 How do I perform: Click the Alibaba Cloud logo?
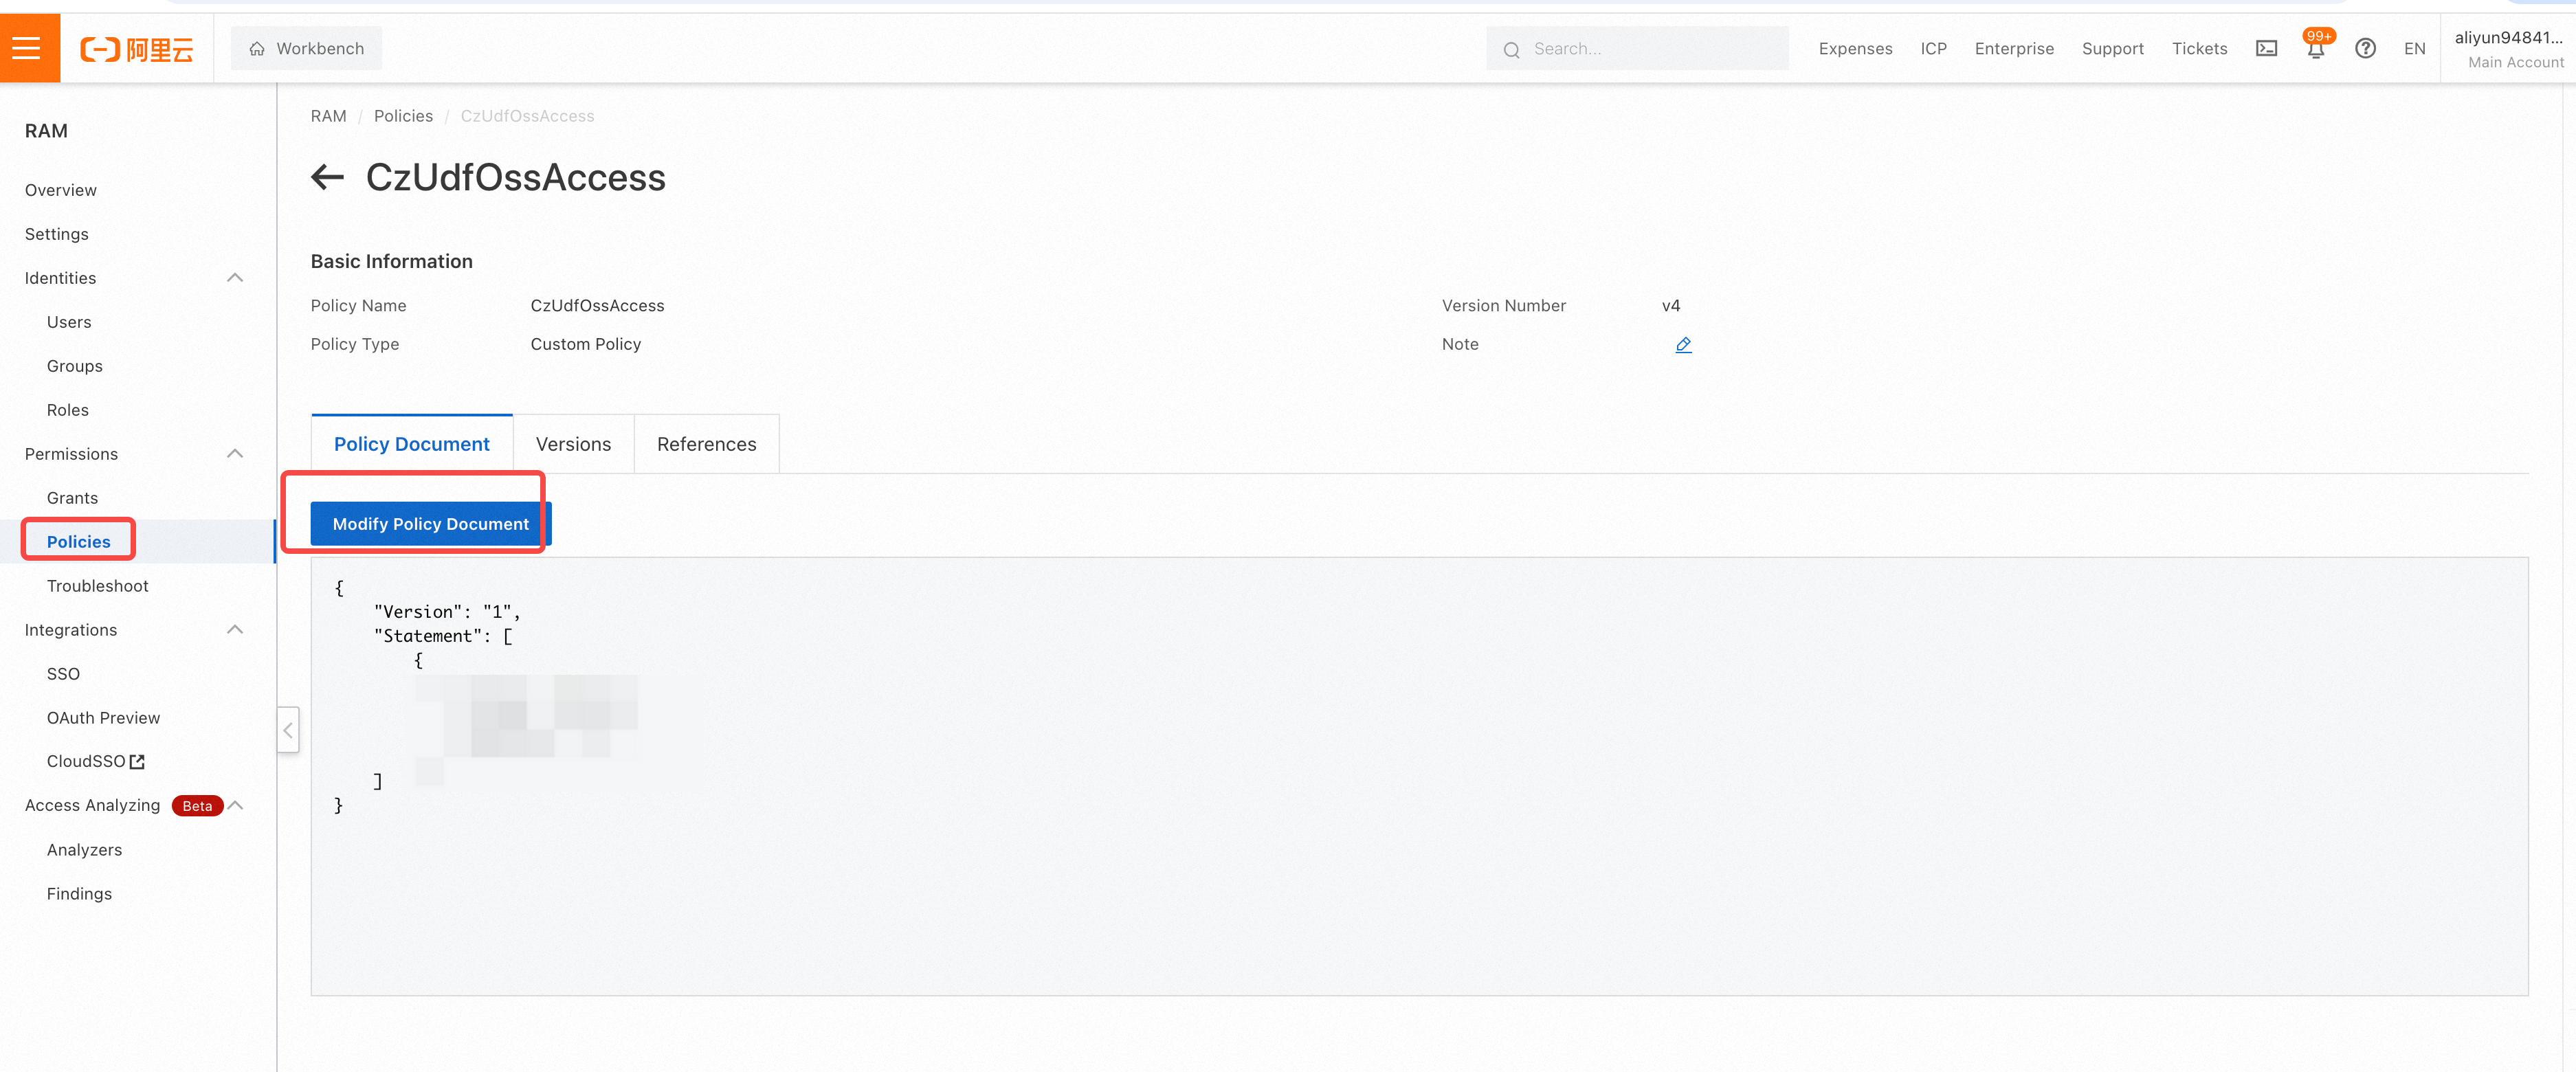tap(137, 49)
